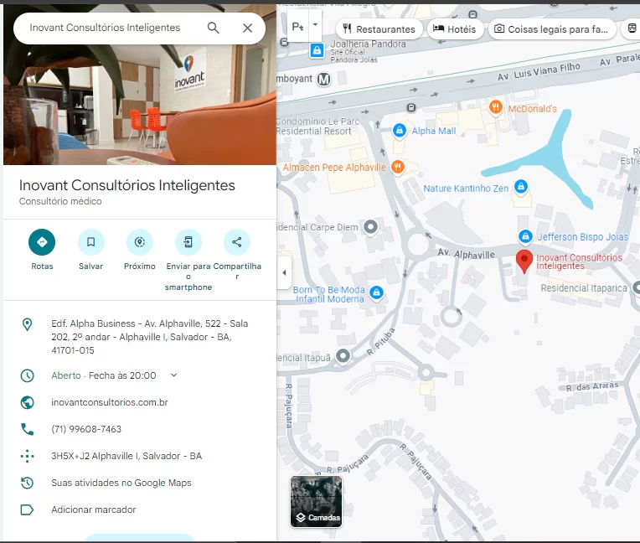640x543 pixels.
Task: Click phone number (71) 99608-7463
Action: (86, 429)
